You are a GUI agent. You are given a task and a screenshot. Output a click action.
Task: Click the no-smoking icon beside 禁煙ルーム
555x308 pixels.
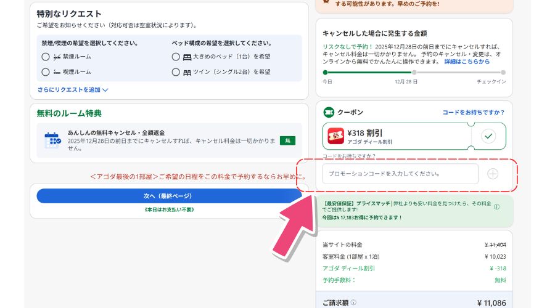57,57
